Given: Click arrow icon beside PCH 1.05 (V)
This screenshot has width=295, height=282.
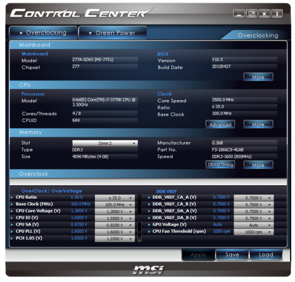Looking at the screenshot, I should (x=12, y=238).
